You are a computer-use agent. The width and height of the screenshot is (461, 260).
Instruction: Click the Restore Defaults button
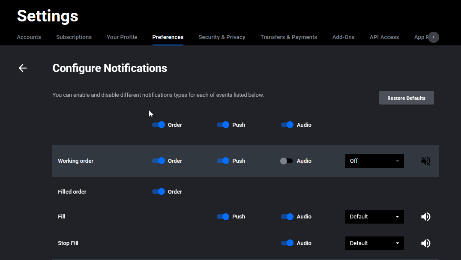coord(406,98)
